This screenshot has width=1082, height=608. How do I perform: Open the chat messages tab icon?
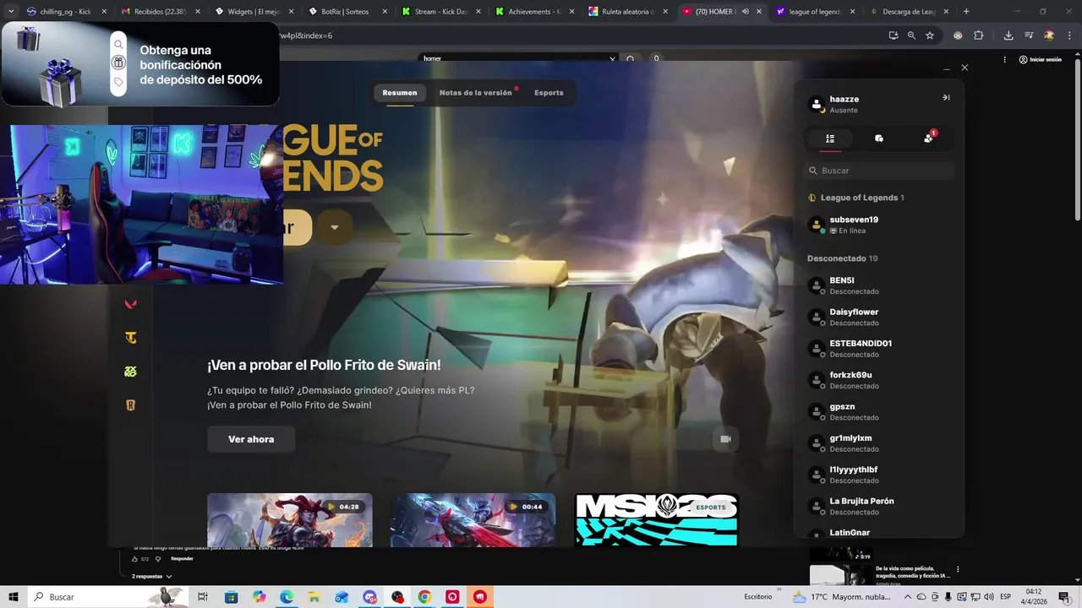879,138
